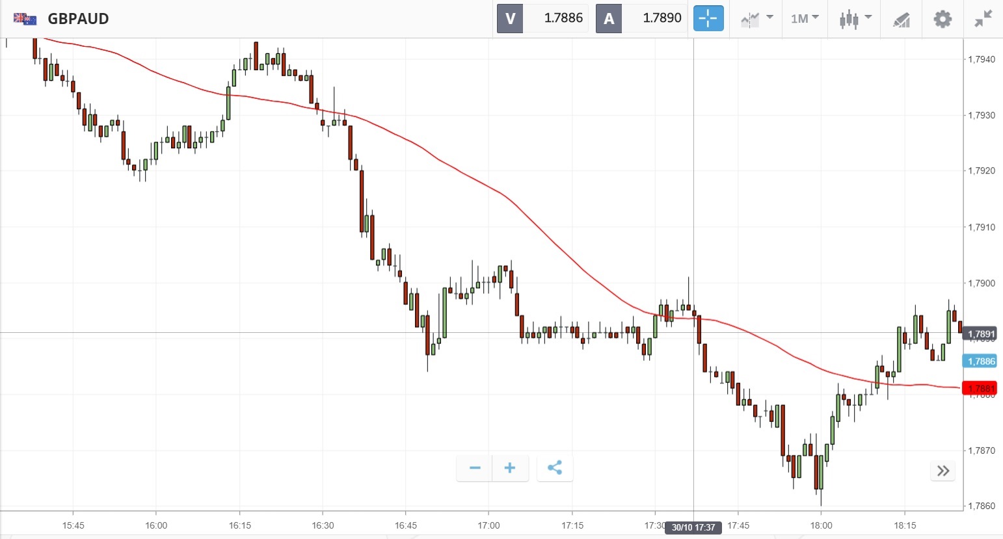Click the GBPAUD flag icon

[25, 19]
